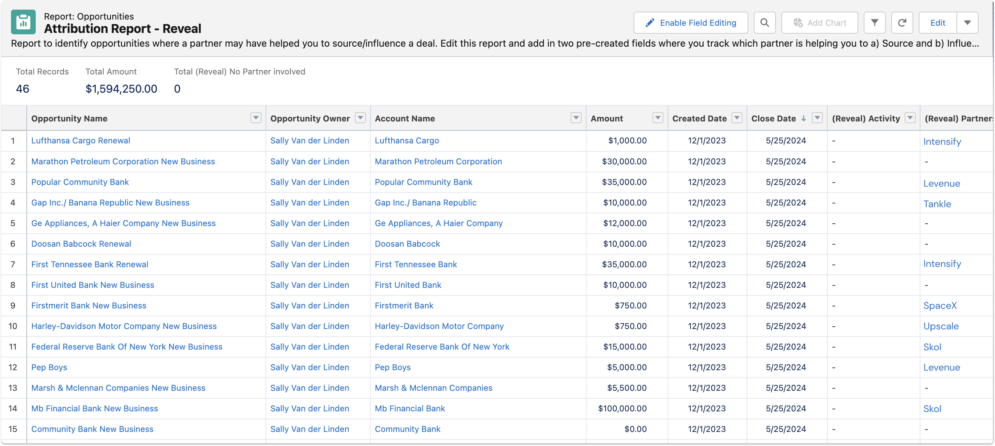This screenshot has height=446, width=995.
Task: Click SpaceX partner link
Action: coord(940,306)
